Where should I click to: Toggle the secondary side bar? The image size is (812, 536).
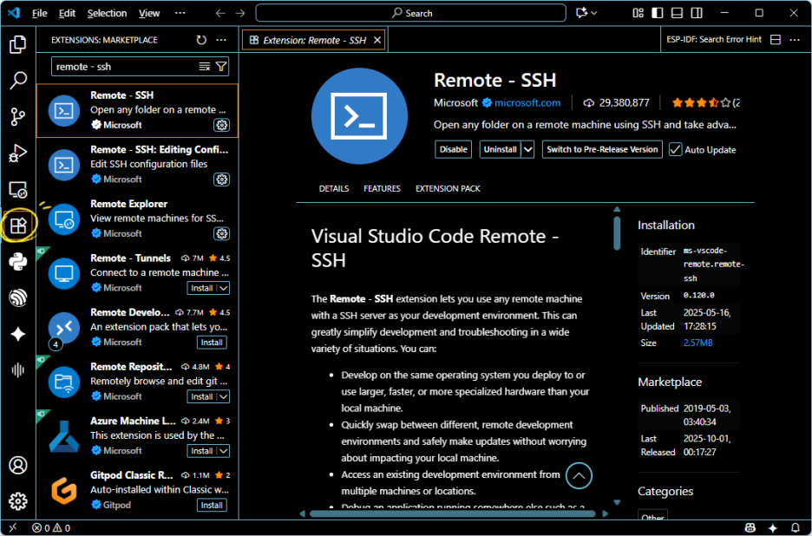pos(697,13)
